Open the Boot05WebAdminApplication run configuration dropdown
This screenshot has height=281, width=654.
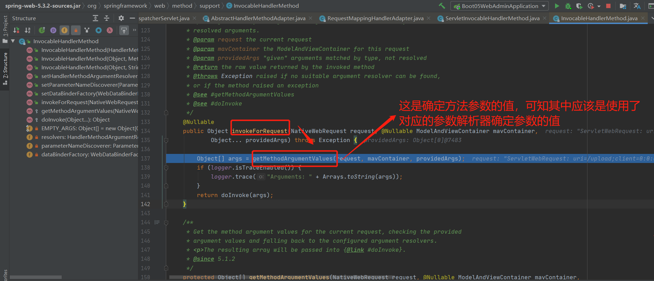pyautogui.click(x=499, y=6)
